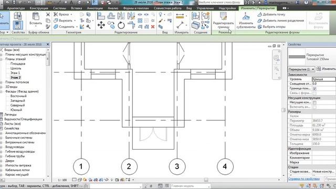The width and height of the screenshot is (336, 189).
Task: Select the Двери family category
Action: [x=10, y=161]
